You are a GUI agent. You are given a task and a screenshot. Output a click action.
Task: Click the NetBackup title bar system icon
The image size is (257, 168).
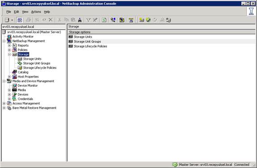coord(4,4)
